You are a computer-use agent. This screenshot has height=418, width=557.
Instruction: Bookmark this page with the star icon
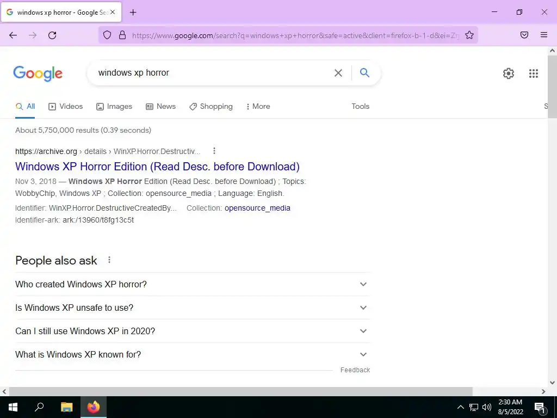(x=469, y=35)
